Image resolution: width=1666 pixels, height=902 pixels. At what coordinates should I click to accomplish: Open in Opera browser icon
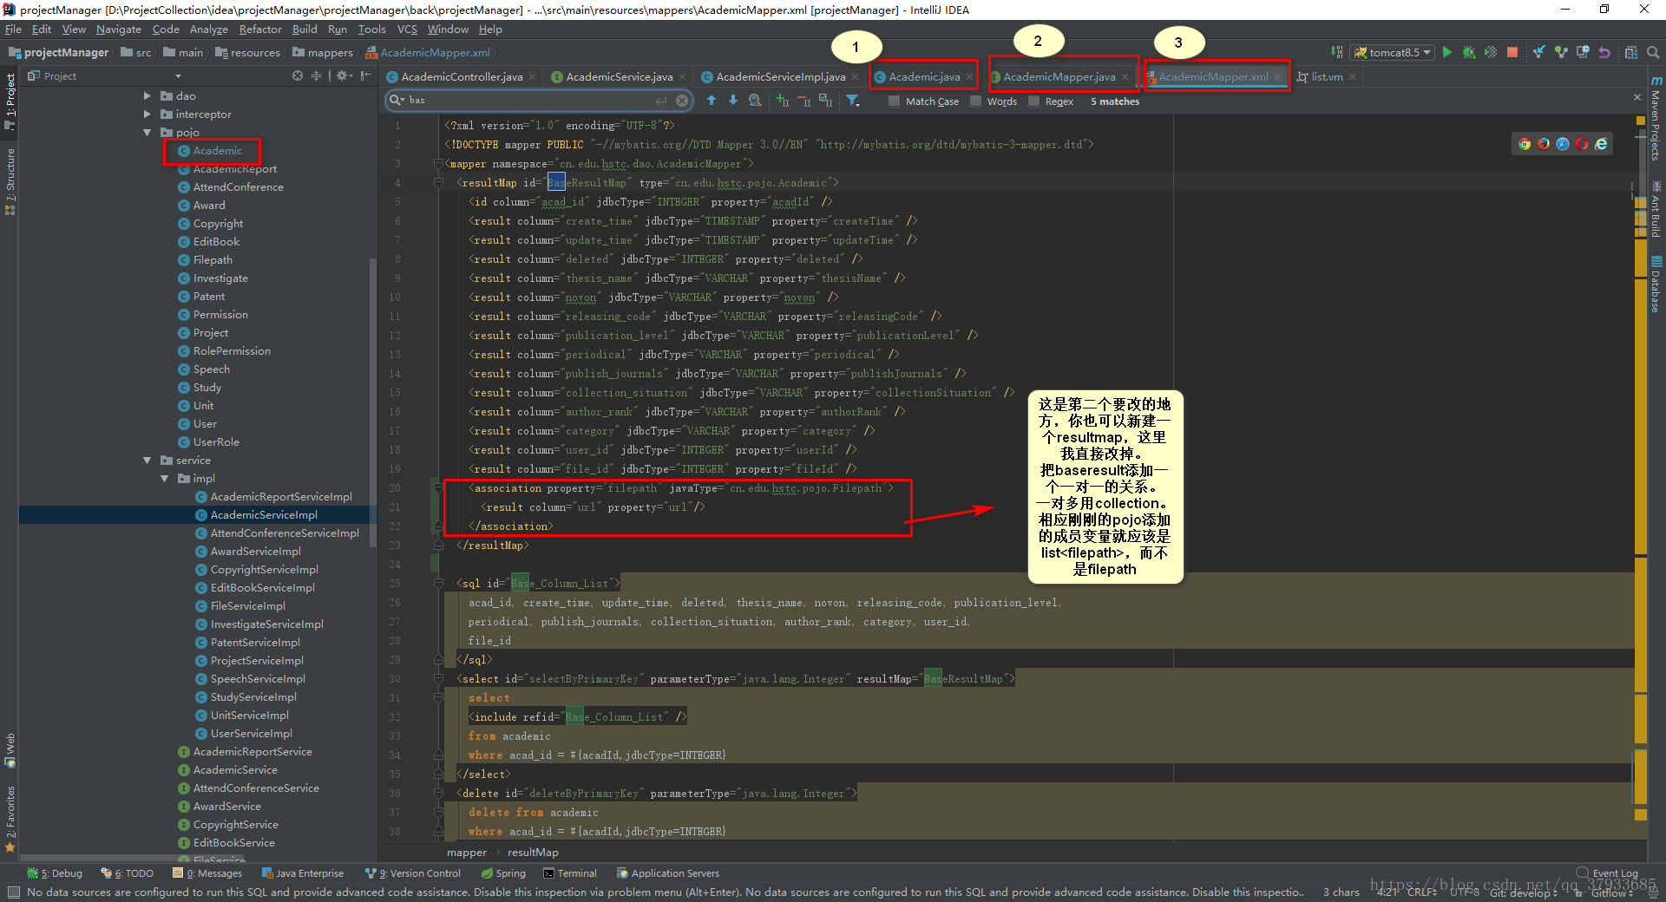click(1582, 144)
